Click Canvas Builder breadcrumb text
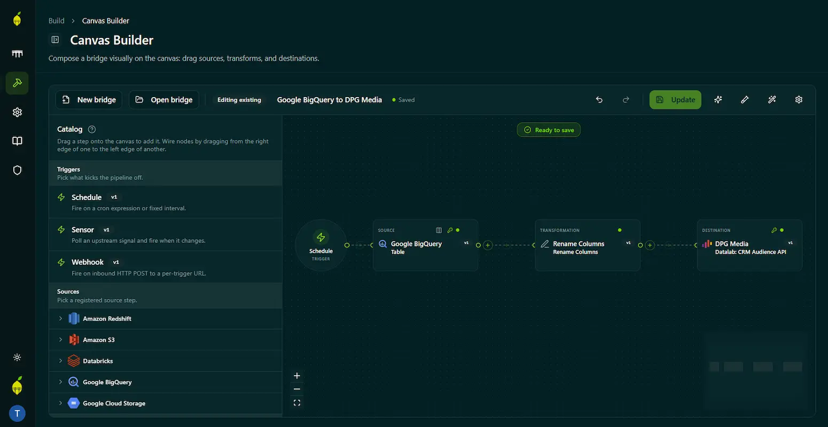This screenshot has width=828, height=427. tap(106, 21)
